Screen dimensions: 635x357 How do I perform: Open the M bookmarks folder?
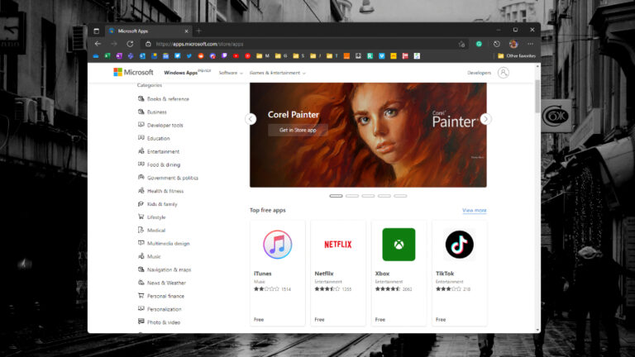click(263, 56)
